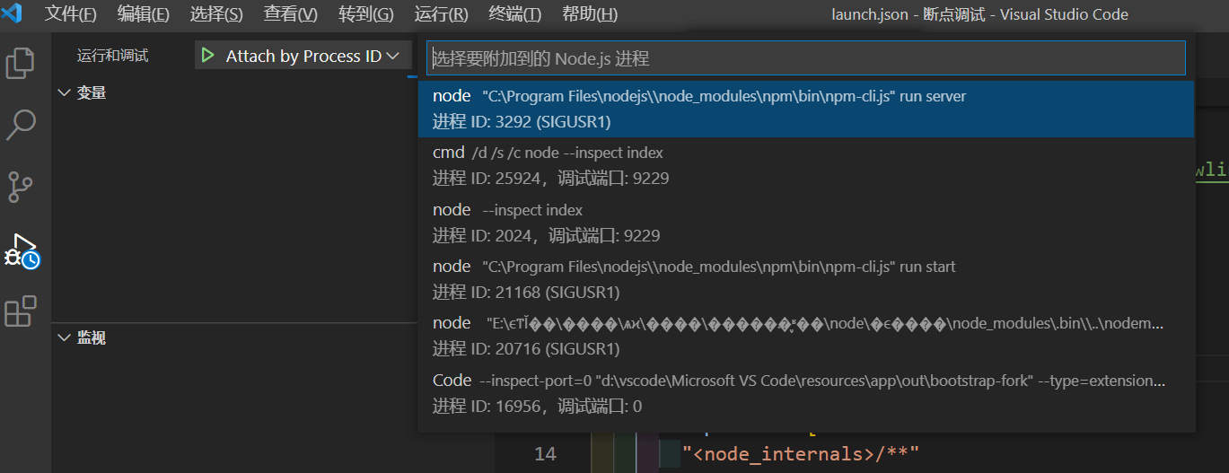The image size is (1229, 473).
Task: Select Code process ID 16956
Action: click(806, 393)
